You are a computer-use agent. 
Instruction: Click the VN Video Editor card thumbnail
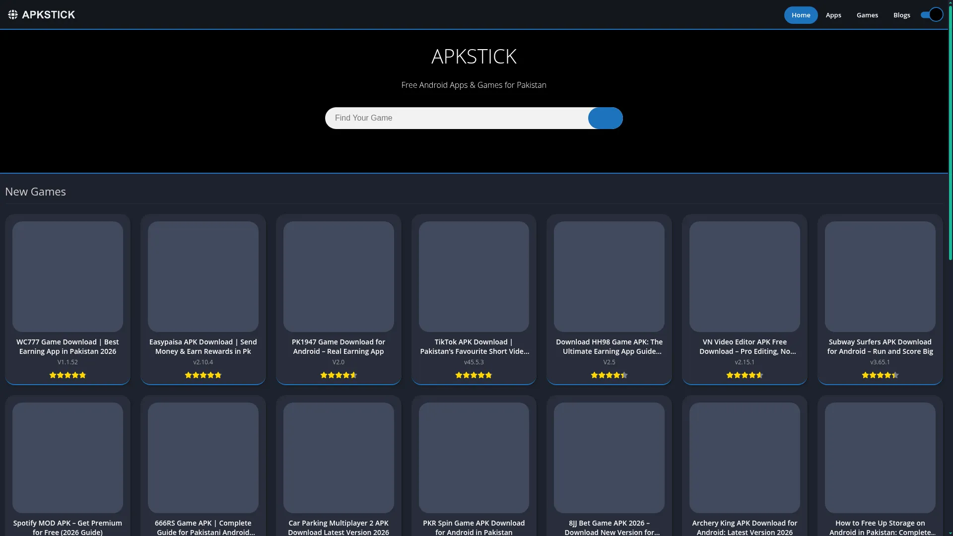click(x=745, y=276)
